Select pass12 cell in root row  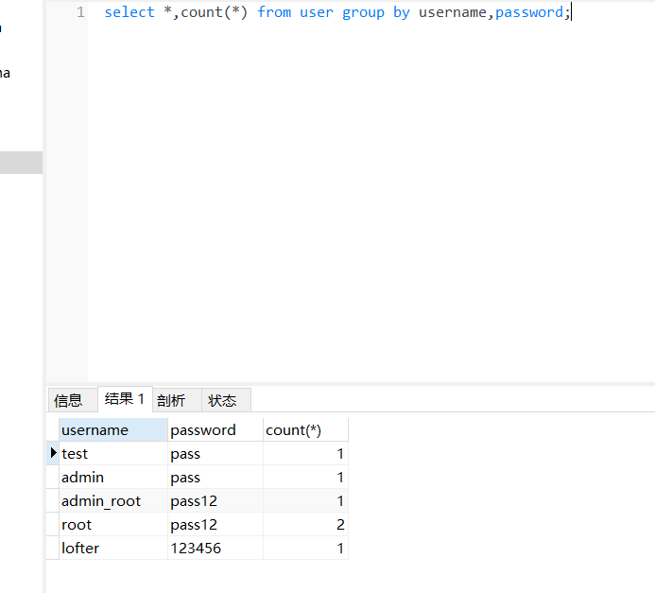[x=215, y=525]
